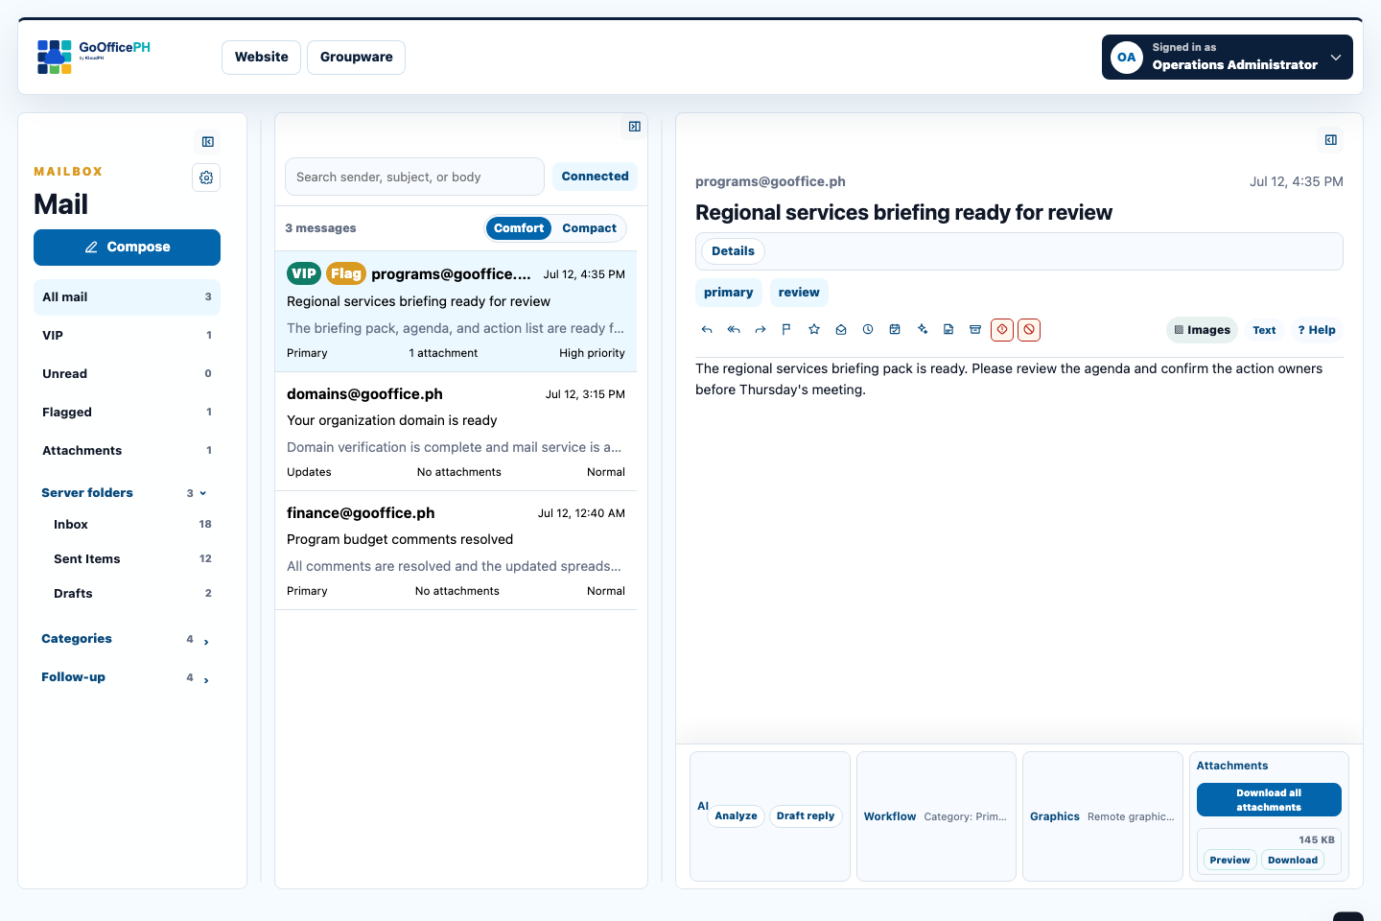1381x921 pixels.
Task: Click the Draft reply button
Action: click(x=806, y=816)
